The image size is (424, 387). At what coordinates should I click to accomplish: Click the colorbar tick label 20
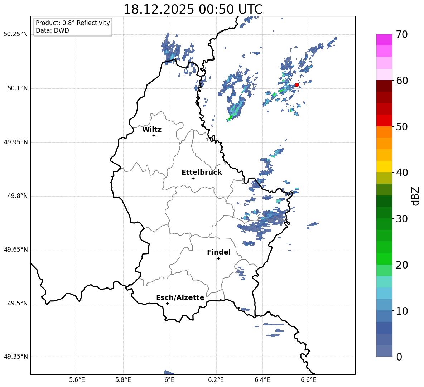402,265
